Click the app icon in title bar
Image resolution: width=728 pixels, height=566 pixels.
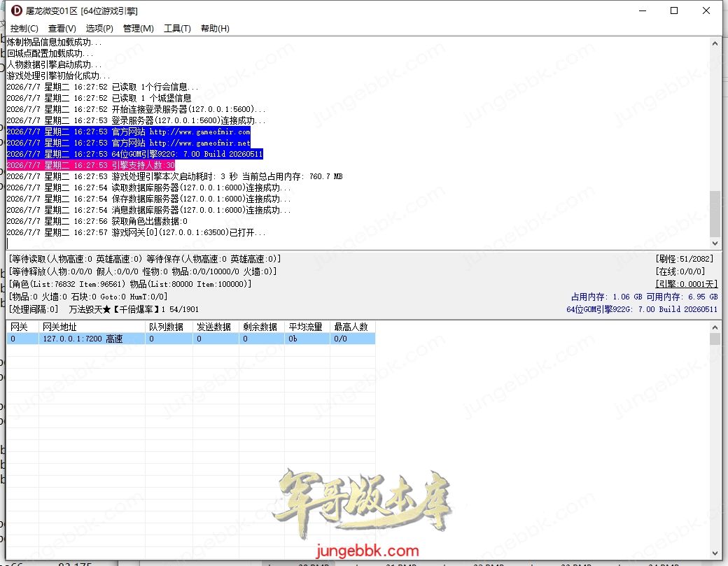[x=17, y=10]
